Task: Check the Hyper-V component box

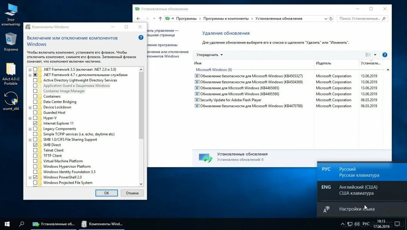Action: coord(35,118)
